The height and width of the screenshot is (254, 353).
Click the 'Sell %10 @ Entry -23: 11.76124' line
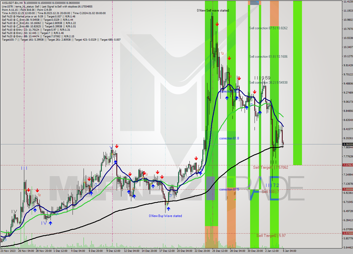36,30
